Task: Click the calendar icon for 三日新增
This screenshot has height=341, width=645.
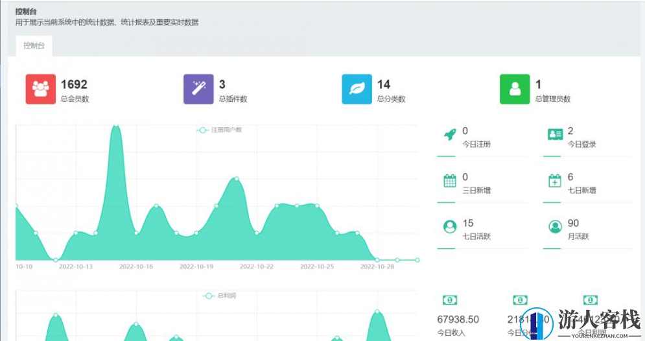Action: (x=450, y=181)
